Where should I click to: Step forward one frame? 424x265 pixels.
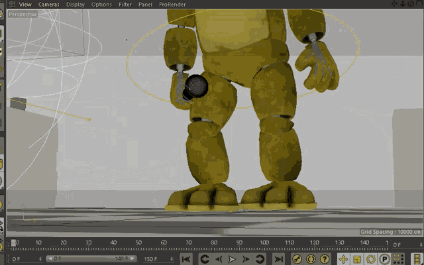pyautogui.click(x=246, y=259)
